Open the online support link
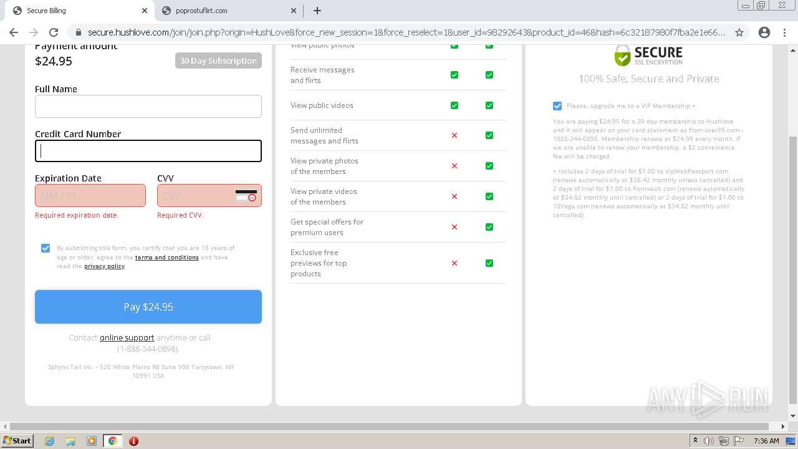This screenshot has height=449, width=798. 127,337
